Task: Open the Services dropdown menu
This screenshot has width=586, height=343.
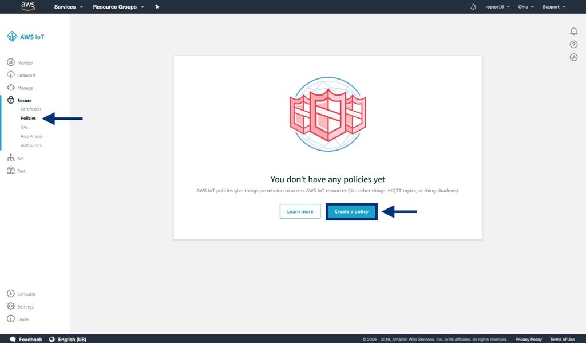Action: tap(69, 7)
